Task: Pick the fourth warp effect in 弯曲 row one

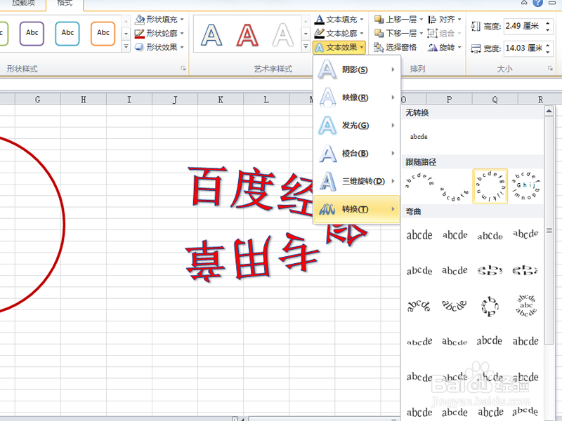Action: click(x=525, y=235)
